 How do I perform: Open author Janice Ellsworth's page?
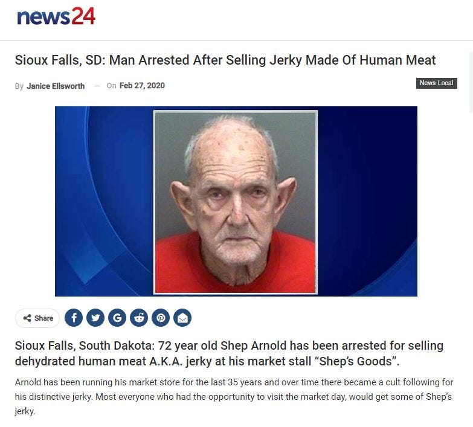56,86
